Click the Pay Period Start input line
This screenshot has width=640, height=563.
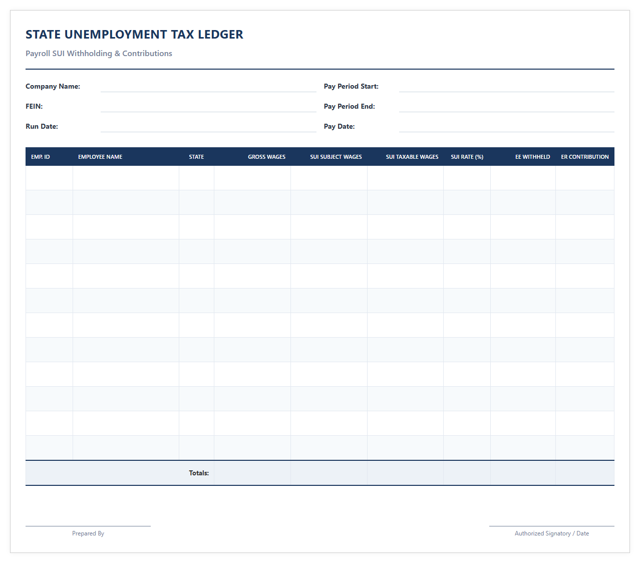506,86
